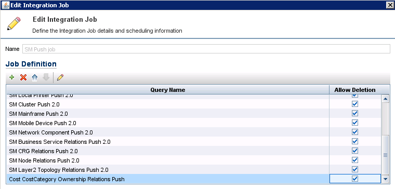This screenshot has width=395, height=189.
Task: Click the Name input field
Action: [206, 49]
